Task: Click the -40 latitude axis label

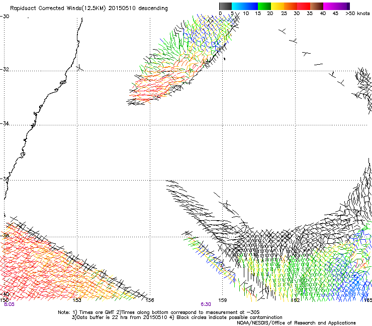Action: coord(5,294)
